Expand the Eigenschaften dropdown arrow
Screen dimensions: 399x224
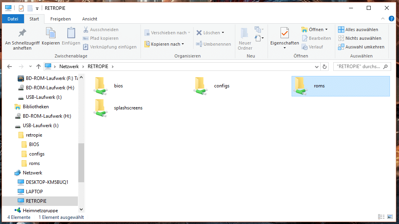pos(284,48)
